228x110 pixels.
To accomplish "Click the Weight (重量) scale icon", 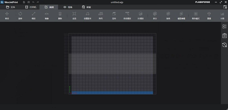I will click(209, 14).
